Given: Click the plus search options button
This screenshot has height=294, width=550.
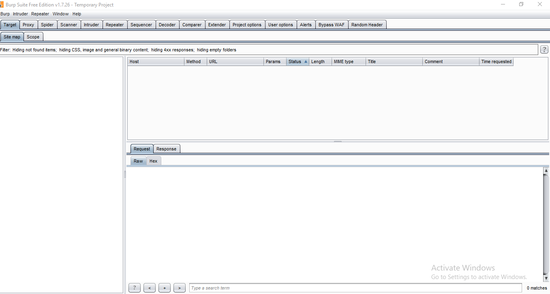Looking at the screenshot, I should (165, 288).
